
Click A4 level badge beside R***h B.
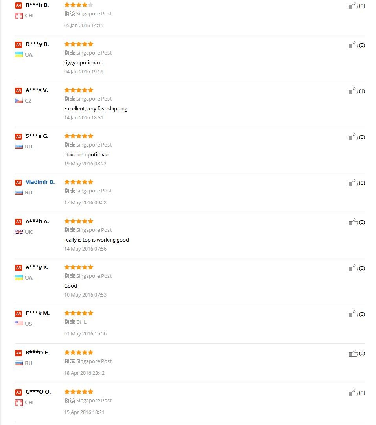tap(18, 5)
